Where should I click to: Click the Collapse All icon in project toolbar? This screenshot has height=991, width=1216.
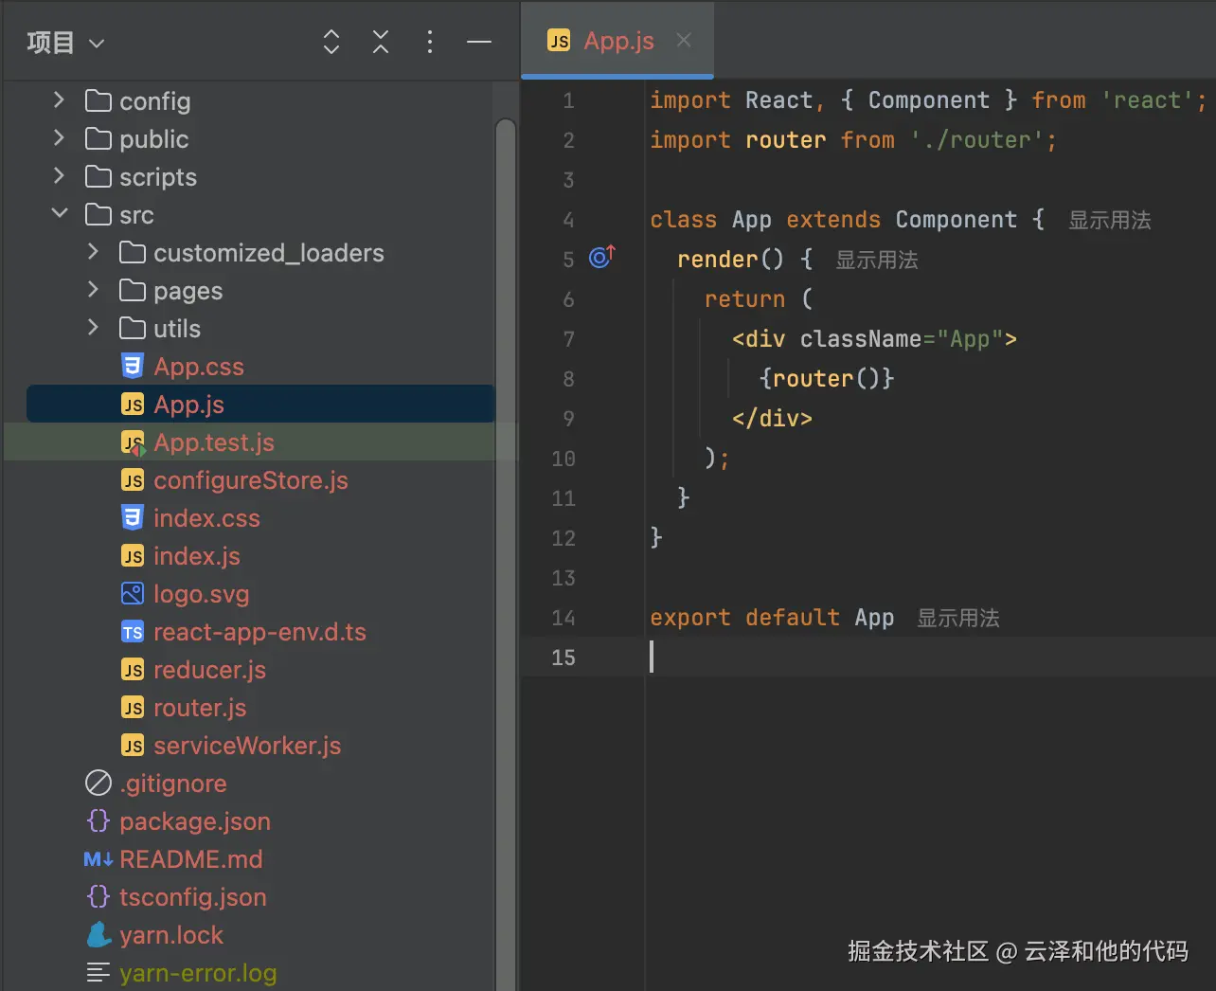(x=380, y=42)
